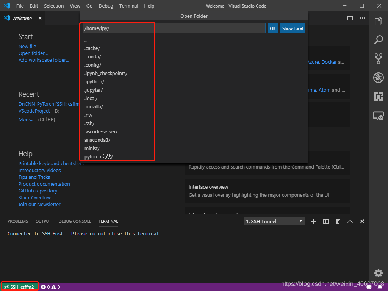The image size is (388, 291).
Task: Kill the terminal with trash icon
Action: [x=338, y=221]
